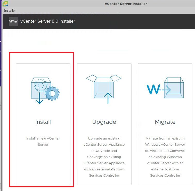
Task: Click the vCenter installer title bar icon
Action: click(5, 4)
